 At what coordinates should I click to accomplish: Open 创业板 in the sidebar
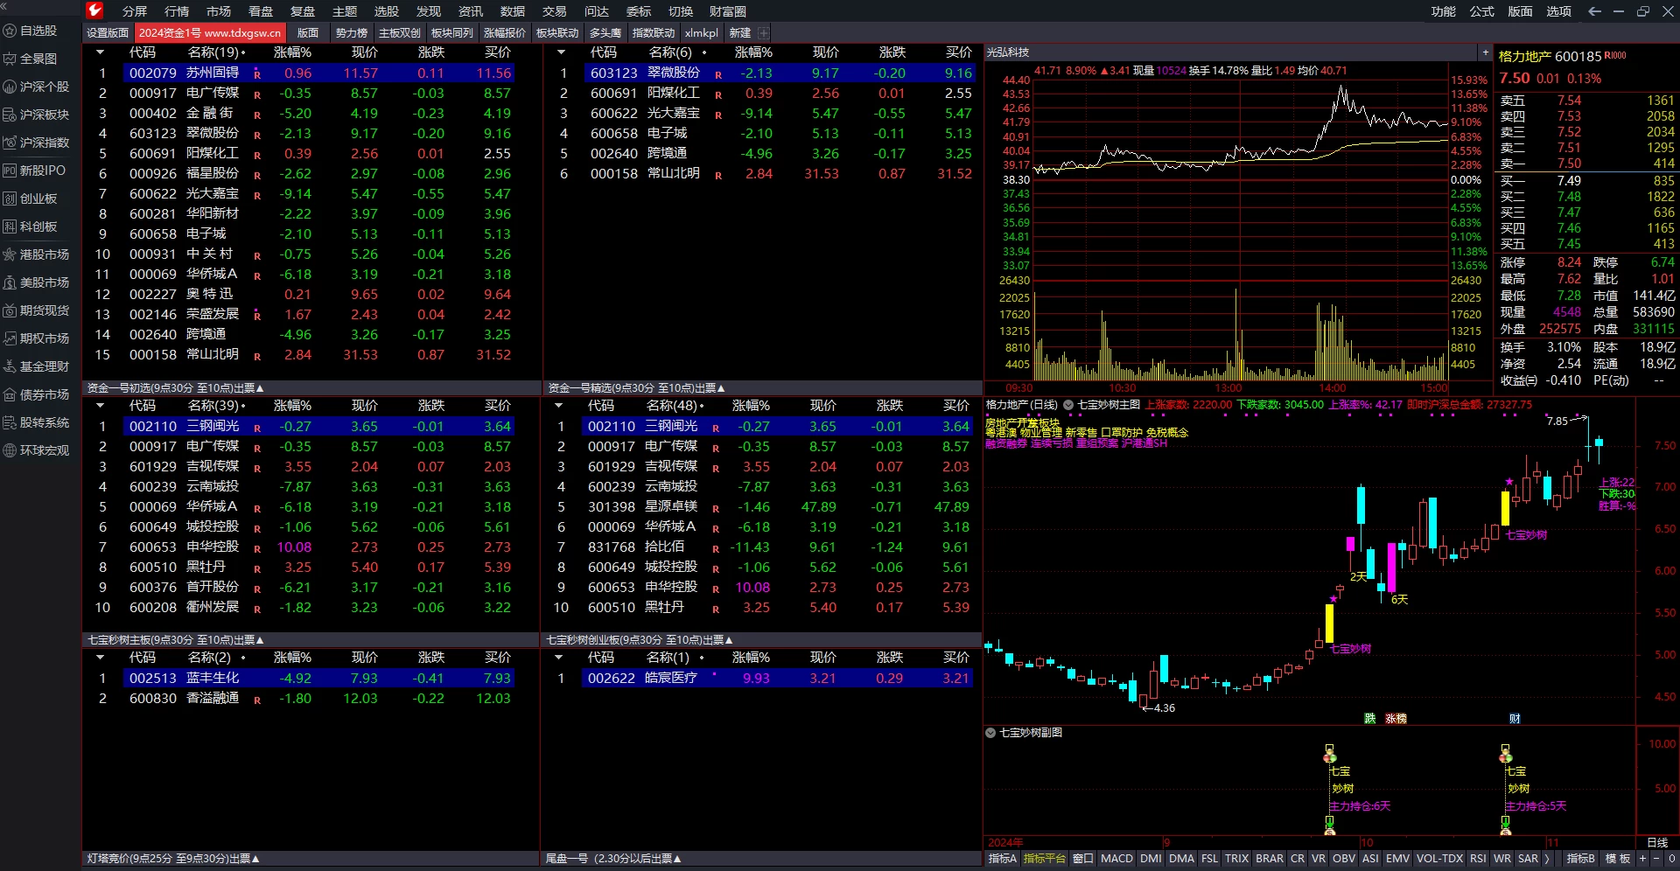pos(31,199)
